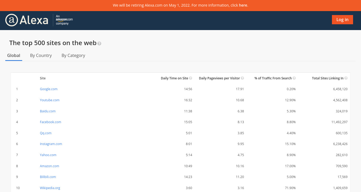Viewport: 361px width, 192px height.
Task: Click Baidu's pageviews value 6.38
Action: (x=241, y=111)
